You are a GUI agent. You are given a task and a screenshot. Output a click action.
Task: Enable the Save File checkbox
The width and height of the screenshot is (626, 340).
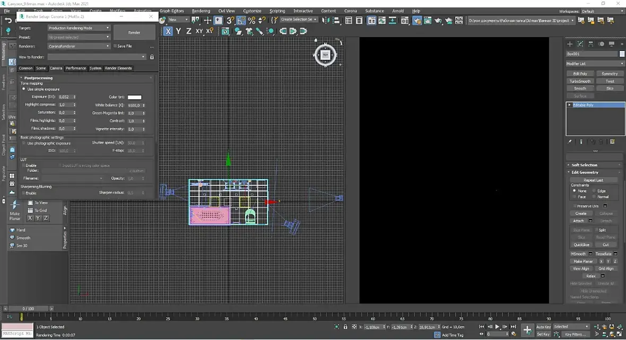[x=115, y=46]
